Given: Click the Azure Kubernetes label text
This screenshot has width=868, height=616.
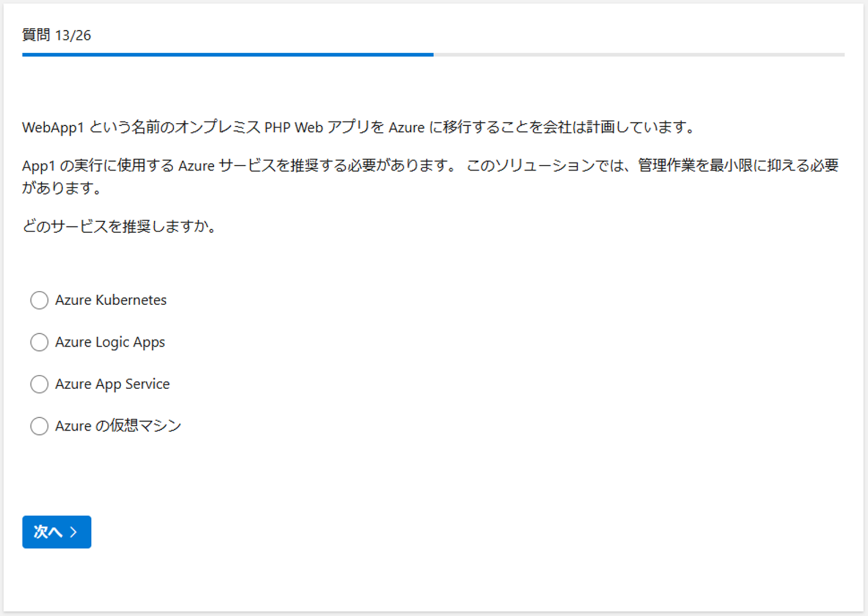Looking at the screenshot, I should point(110,300).
